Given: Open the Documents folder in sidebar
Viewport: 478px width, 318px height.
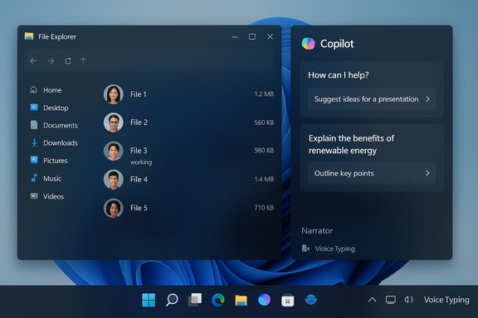Looking at the screenshot, I should 54,125.
